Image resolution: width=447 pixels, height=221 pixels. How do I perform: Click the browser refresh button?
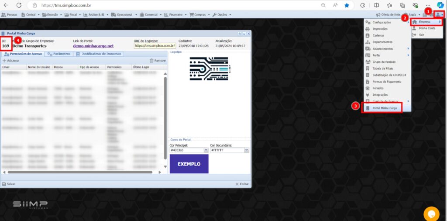[x=19, y=5]
